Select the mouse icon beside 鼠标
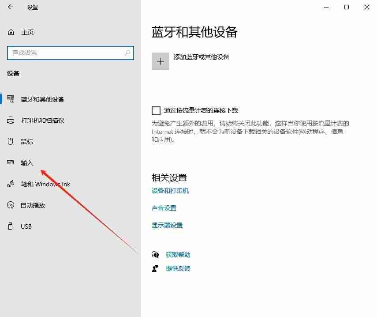 point(10,141)
